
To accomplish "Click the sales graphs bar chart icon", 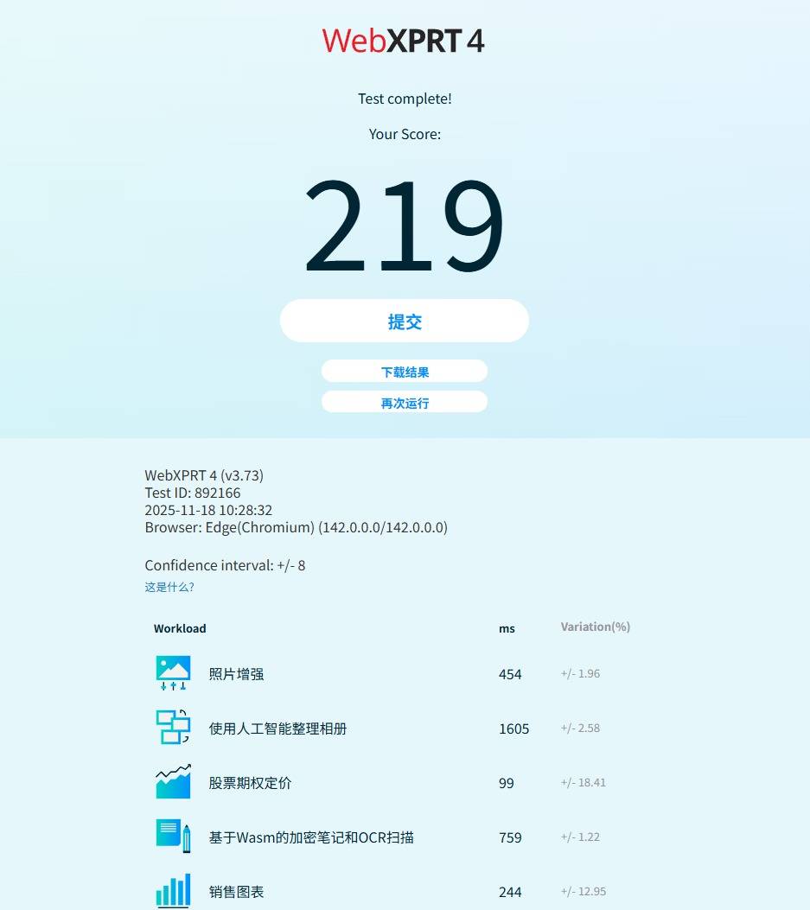I will pos(173,890).
